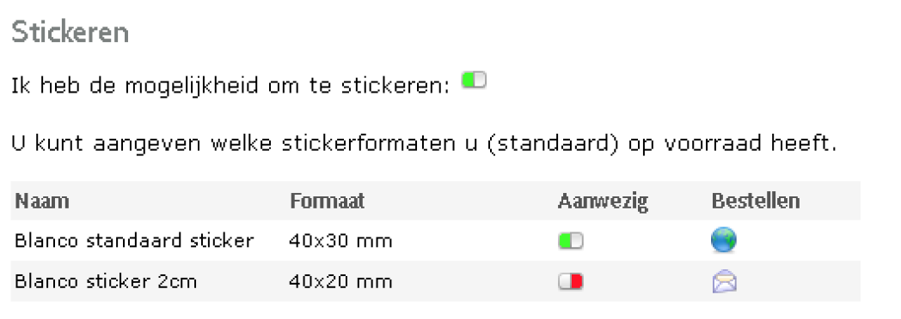Click the Stickeren section heading
This screenshot has height=319, width=901.
point(70,33)
